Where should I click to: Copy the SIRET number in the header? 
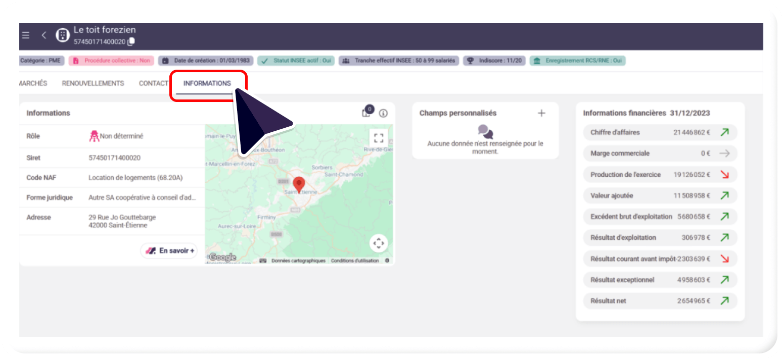[131, 41]
